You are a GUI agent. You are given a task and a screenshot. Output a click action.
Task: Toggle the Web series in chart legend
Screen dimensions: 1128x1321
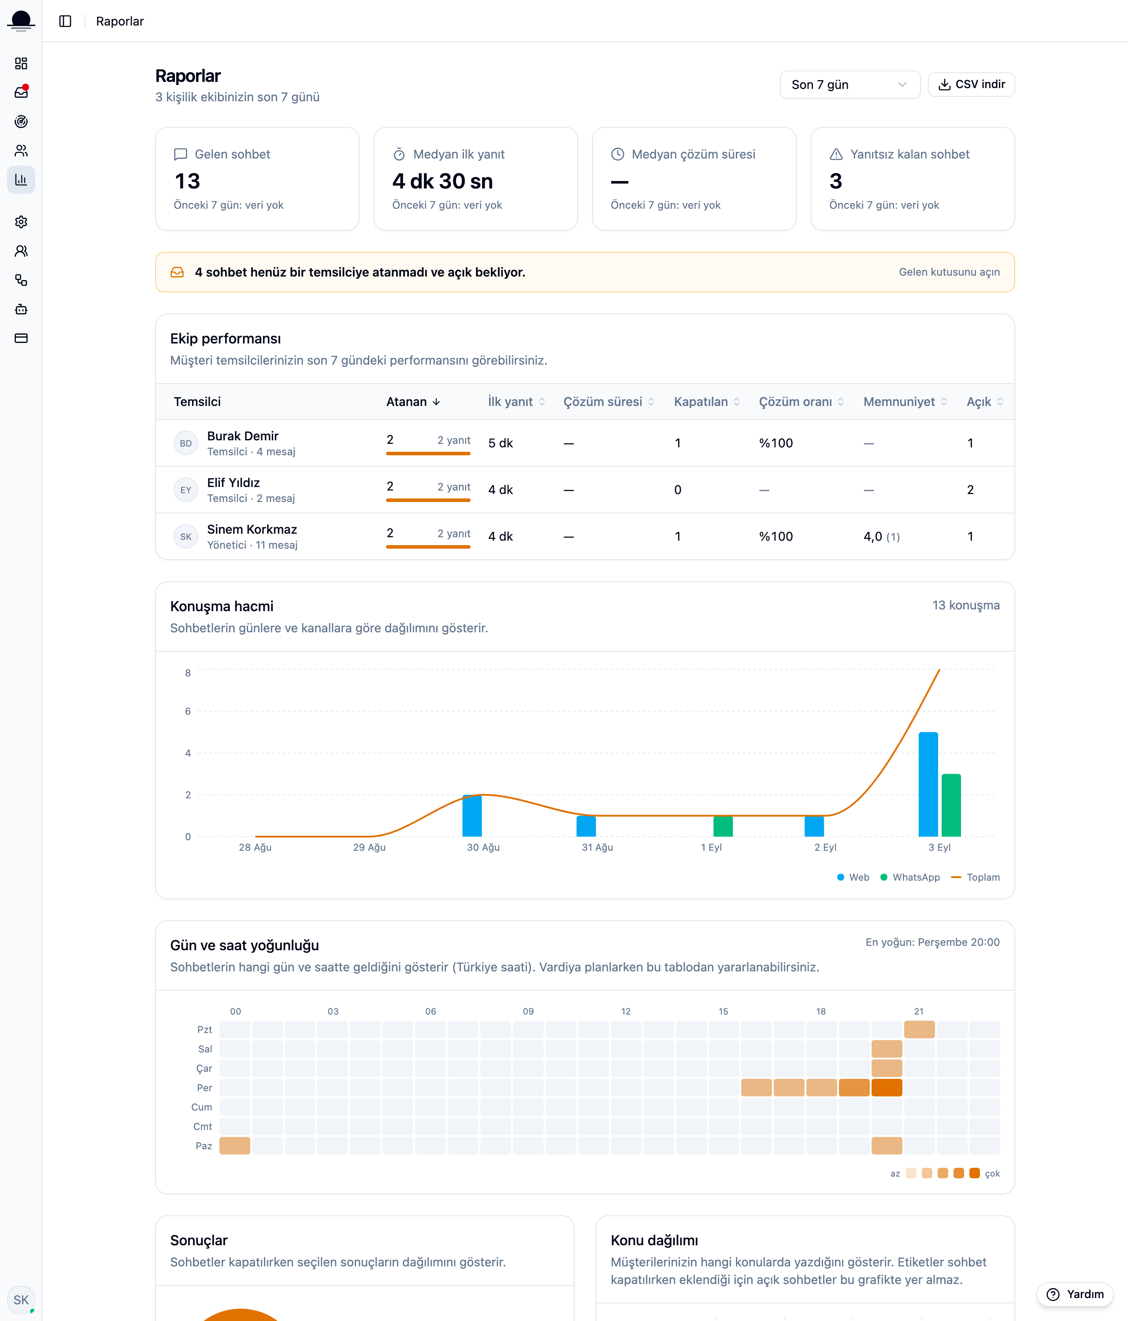(853, 877)
